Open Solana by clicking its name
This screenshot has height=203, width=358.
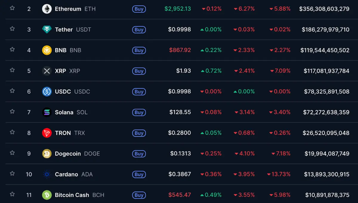point(64,112)
